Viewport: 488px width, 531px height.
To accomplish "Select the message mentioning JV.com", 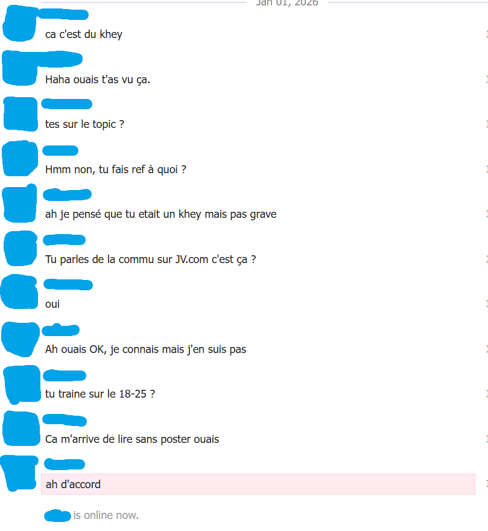I will click(x=150, y=259).
